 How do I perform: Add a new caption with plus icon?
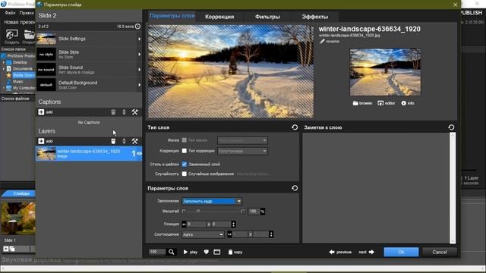pos(41,112)
